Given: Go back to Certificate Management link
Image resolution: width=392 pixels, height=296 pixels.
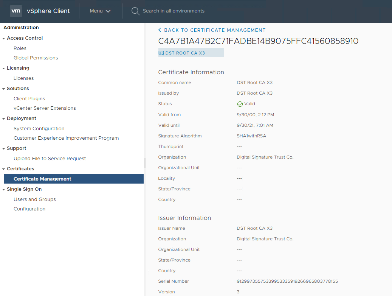Looking at the screenshot, I should tap(215, 30).
